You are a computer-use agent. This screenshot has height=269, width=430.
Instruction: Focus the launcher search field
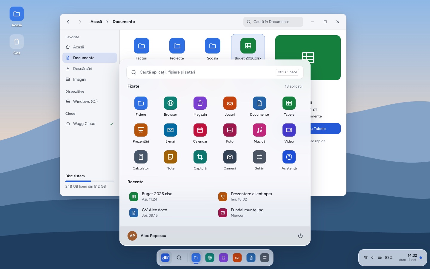pos(215,72)
